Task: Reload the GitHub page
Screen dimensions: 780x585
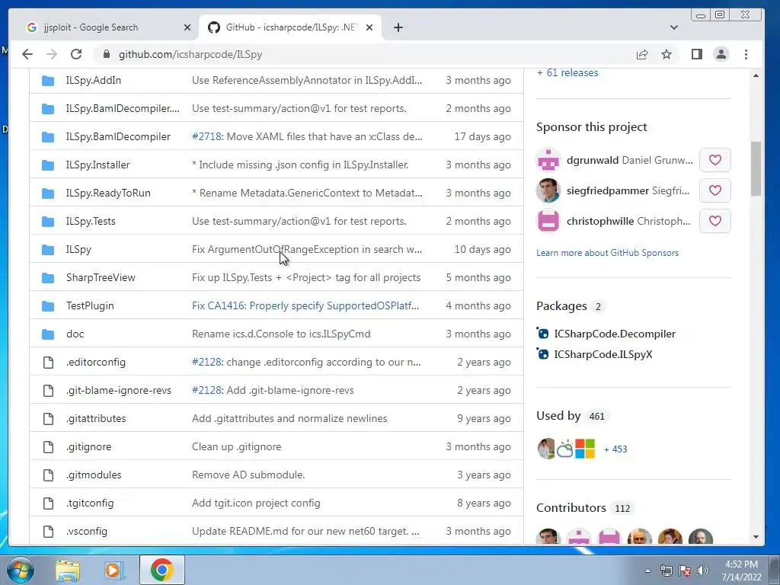Action: point(76,54)
